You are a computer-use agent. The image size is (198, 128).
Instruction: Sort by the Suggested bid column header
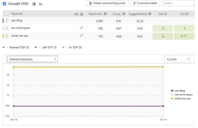138,14
